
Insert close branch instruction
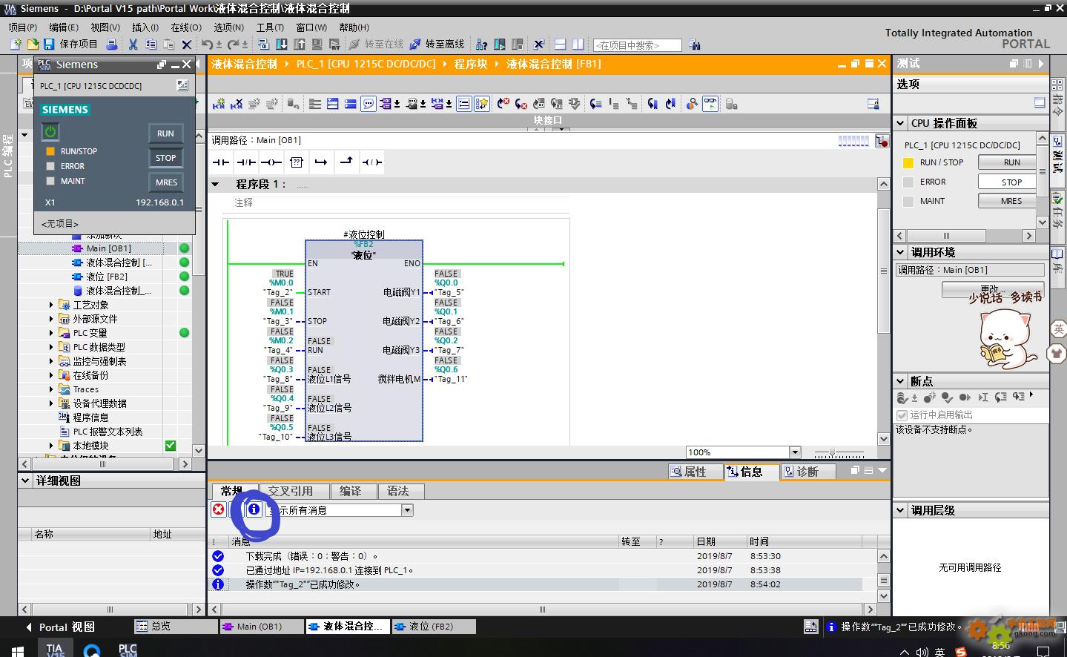click(x=346, y=161)
